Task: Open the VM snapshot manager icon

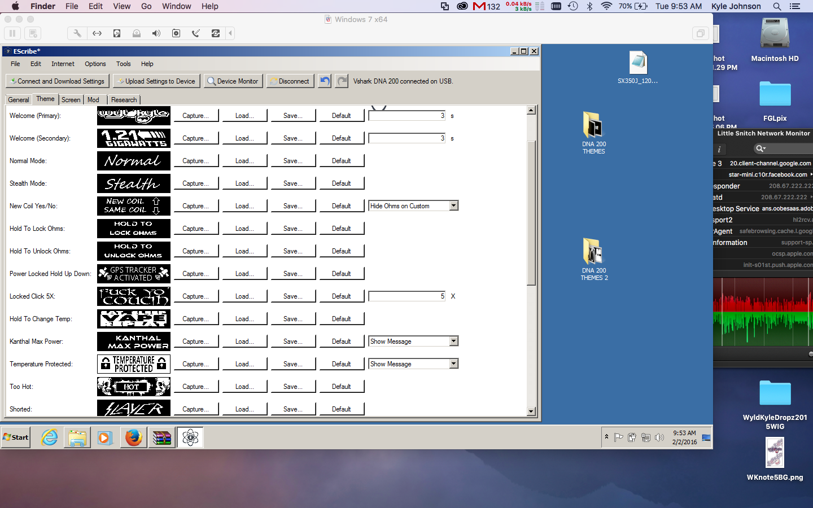Action: [33, 33]
